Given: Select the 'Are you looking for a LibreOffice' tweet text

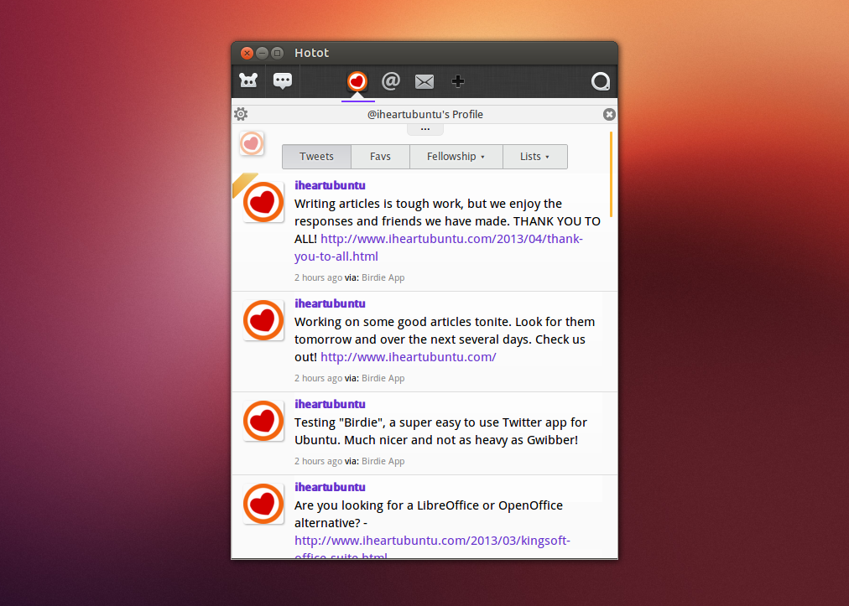Looking at the screenshot, I should click(x=429, y=514).
